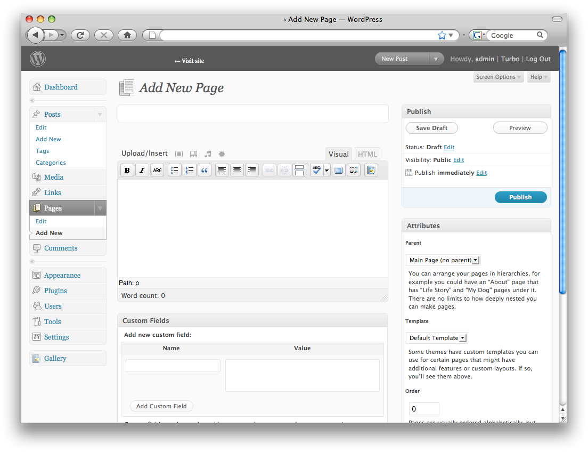Toggle italic formatting in the editor
This screenshot has height=452, width=588.
tap(142, 171)
